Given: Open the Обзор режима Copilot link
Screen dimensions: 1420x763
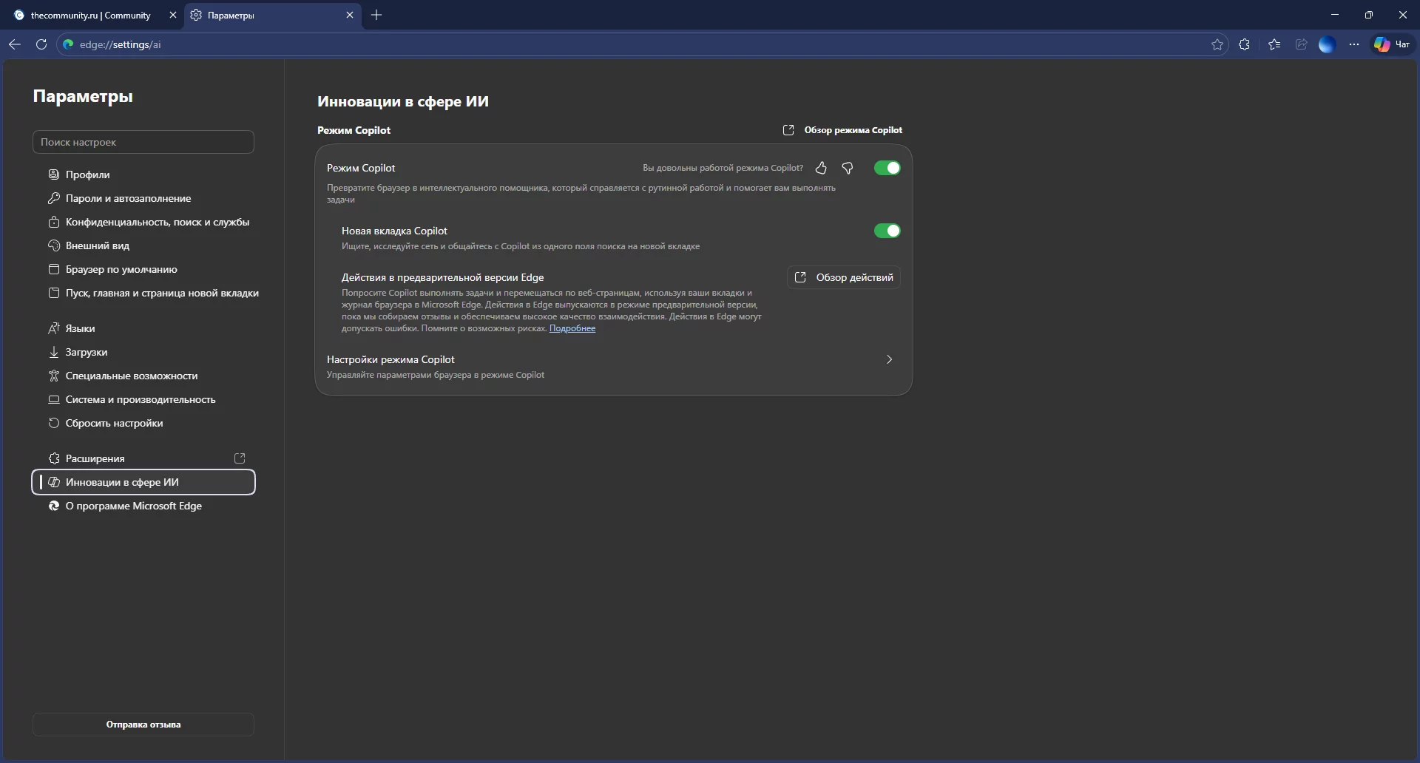Looking at the screenshot, I should (x=843, y=130).
